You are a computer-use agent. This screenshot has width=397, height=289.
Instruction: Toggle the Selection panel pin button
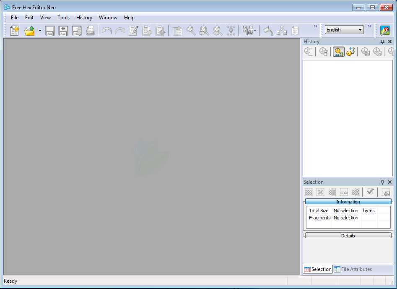[382, 182]
